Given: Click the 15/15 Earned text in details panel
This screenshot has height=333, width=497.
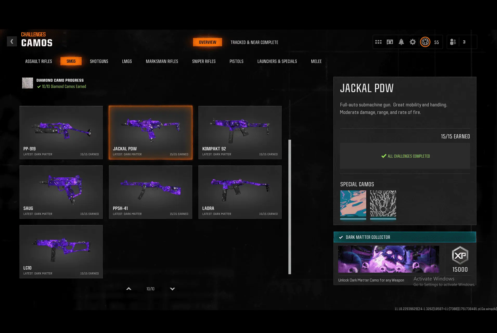Looking at the screenshot, I should [x=455, y=137].
